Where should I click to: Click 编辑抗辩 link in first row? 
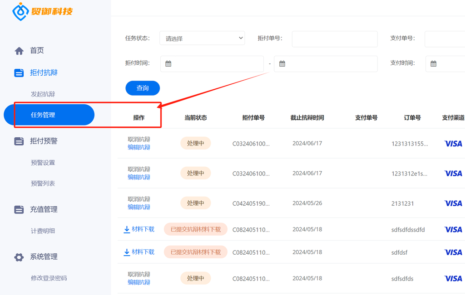139,147
